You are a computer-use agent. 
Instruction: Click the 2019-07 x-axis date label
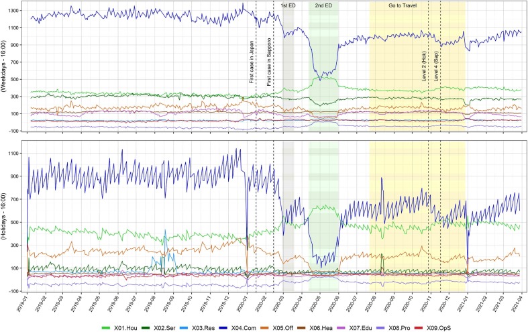click(132, 303)
